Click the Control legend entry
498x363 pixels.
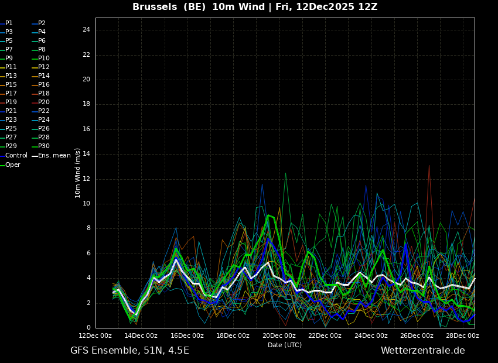click(x=16, y=156)
